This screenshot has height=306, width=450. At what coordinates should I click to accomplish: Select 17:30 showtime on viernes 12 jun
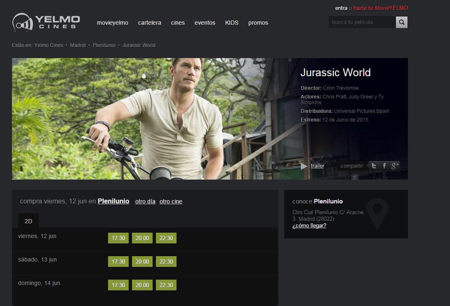pyautogui.click(x=118, y=238)
